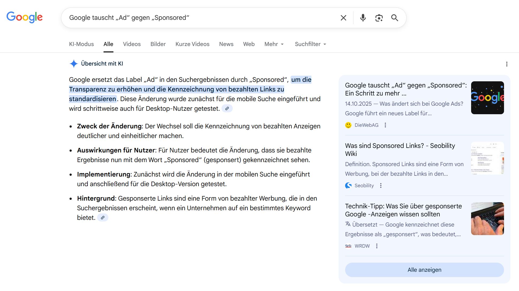Open the Mehr dropdown
The width and height of the screenshot is (519, 291).
pyautogui.click(x=274, y=44)
